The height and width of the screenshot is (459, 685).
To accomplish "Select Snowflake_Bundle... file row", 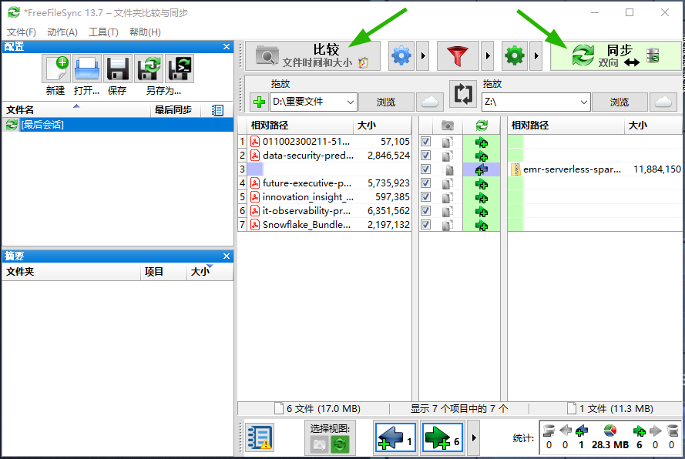I will pos(330,225).
